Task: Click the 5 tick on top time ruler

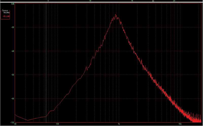Action: 48,1
